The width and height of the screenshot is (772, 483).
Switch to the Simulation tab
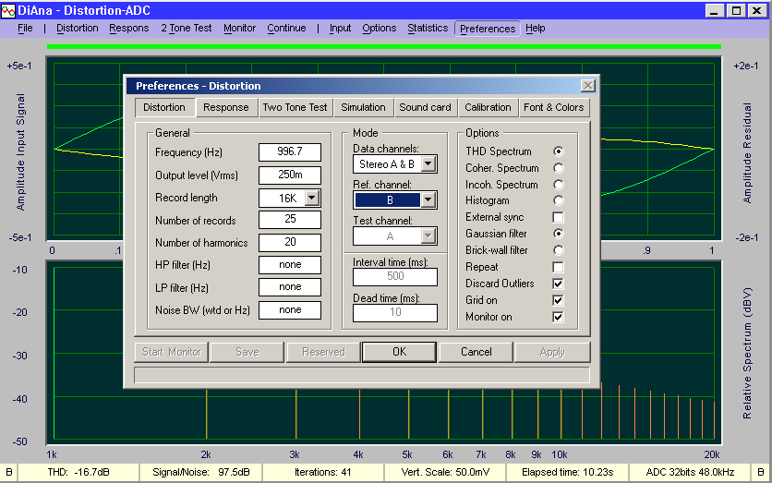[363, 107]
